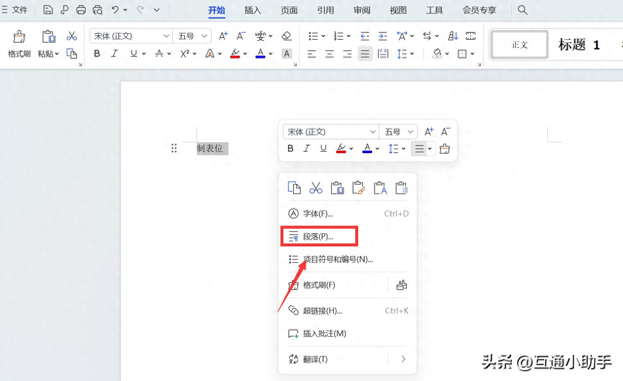Apply the 标题 1 style
This screenshot has width=623, height=381.
(579, 45)
